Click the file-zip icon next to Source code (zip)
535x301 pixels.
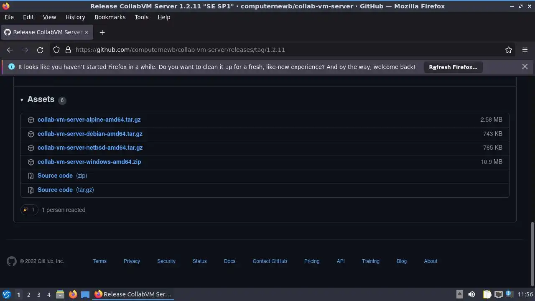(31, 176)
